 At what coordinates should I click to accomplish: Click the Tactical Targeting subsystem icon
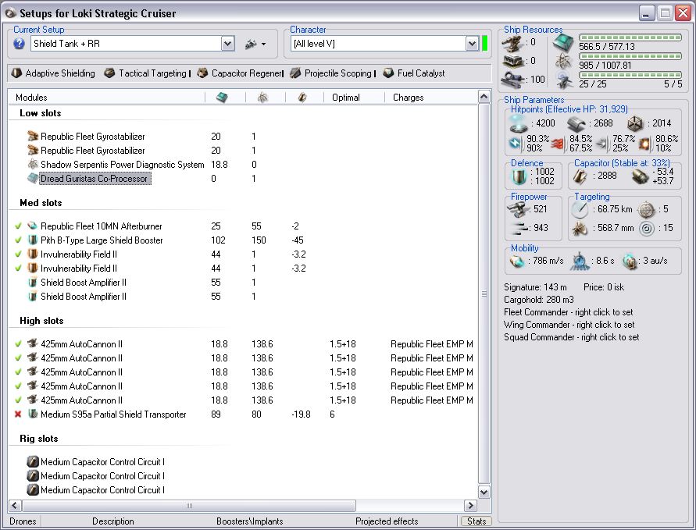coord(110,73)
